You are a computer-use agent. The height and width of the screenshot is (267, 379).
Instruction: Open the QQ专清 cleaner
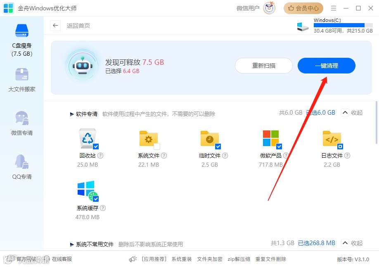(22, 167)
